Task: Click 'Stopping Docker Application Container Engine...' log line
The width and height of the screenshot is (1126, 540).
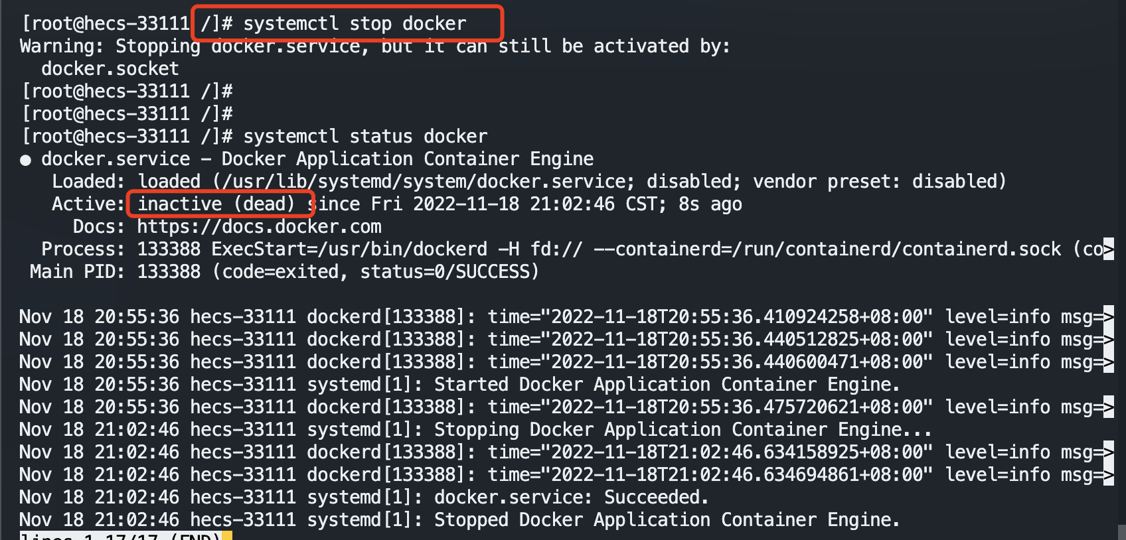Action: tap(683, 430)
